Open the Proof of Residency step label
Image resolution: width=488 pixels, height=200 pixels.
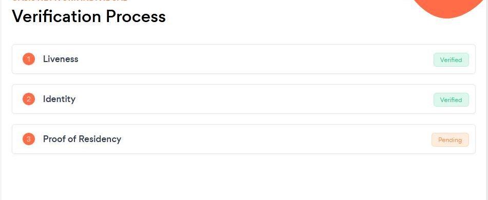[82, 139]
